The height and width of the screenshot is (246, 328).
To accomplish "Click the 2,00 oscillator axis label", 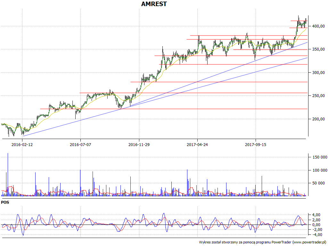I will pyautogui.click(x=316, y=220).
